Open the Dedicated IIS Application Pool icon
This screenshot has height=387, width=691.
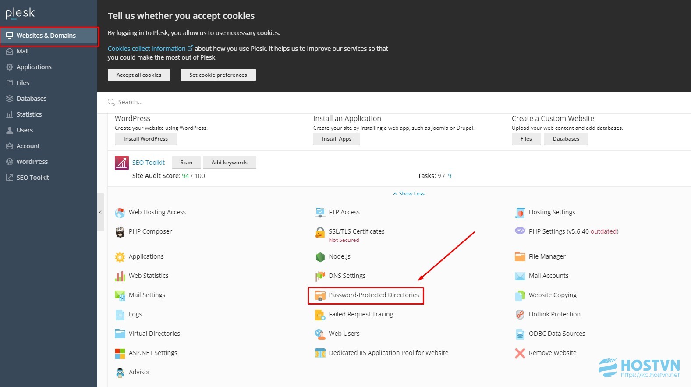(x=320, y=353)
